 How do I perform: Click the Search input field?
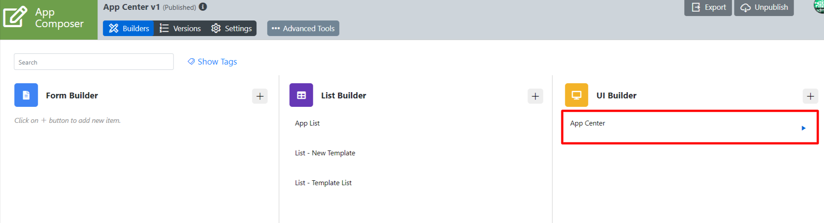93,62
